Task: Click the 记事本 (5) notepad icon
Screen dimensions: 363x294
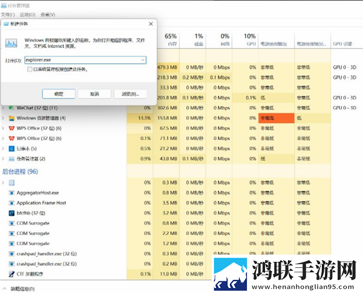Action: pyautogui.click(x=11, y=149)
